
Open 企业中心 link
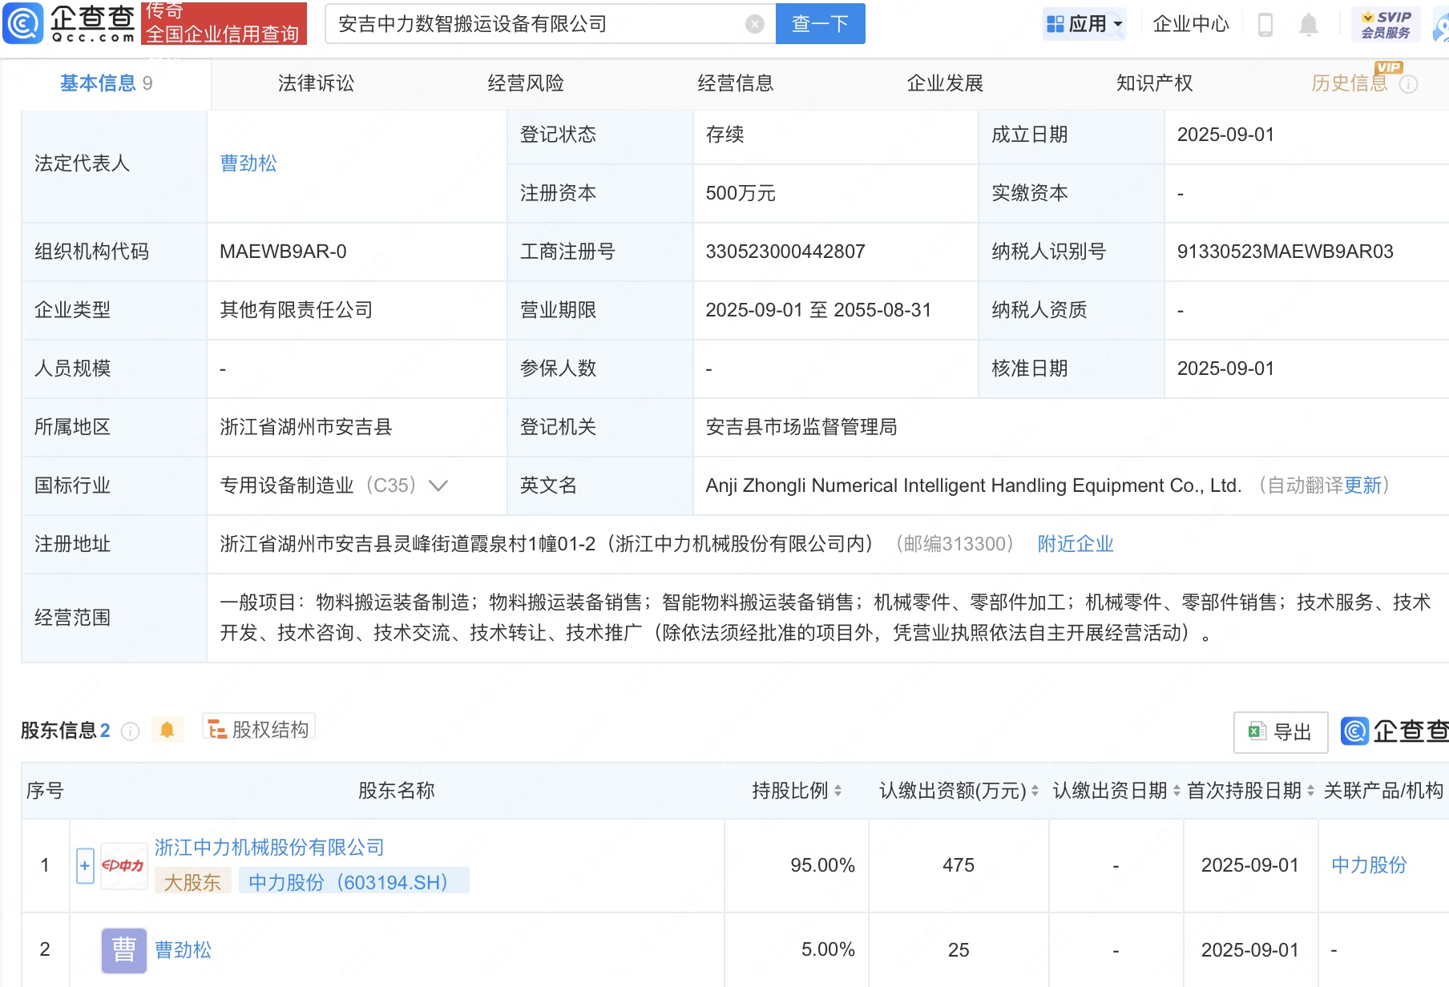tap(1190, 24)
